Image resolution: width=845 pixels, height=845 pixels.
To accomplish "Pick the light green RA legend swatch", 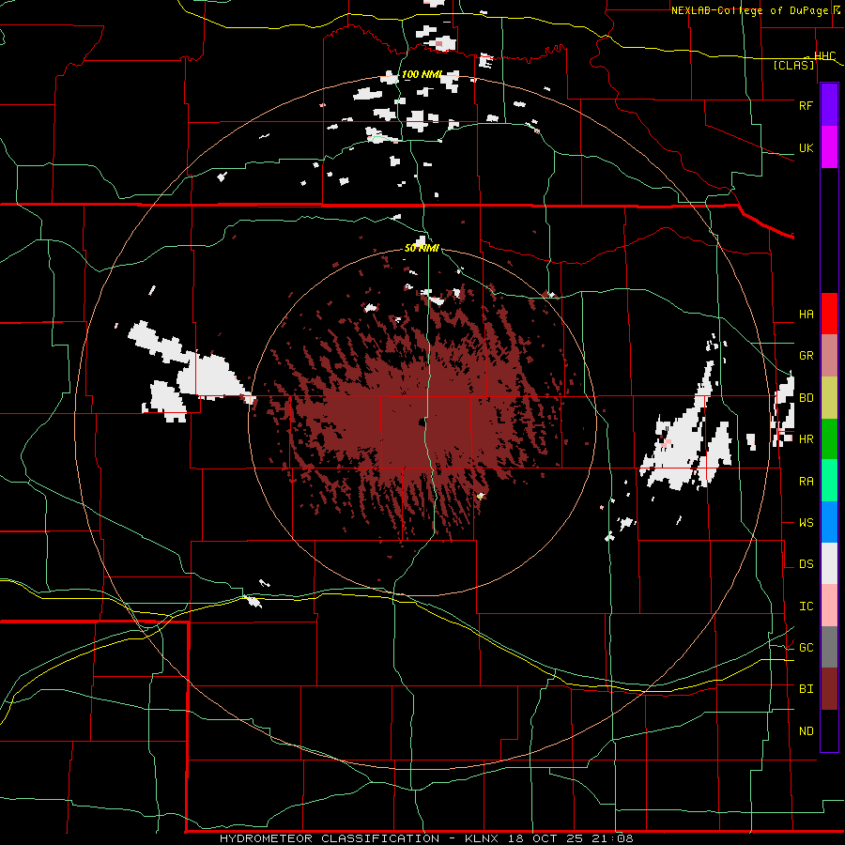I will click(829, 481).
